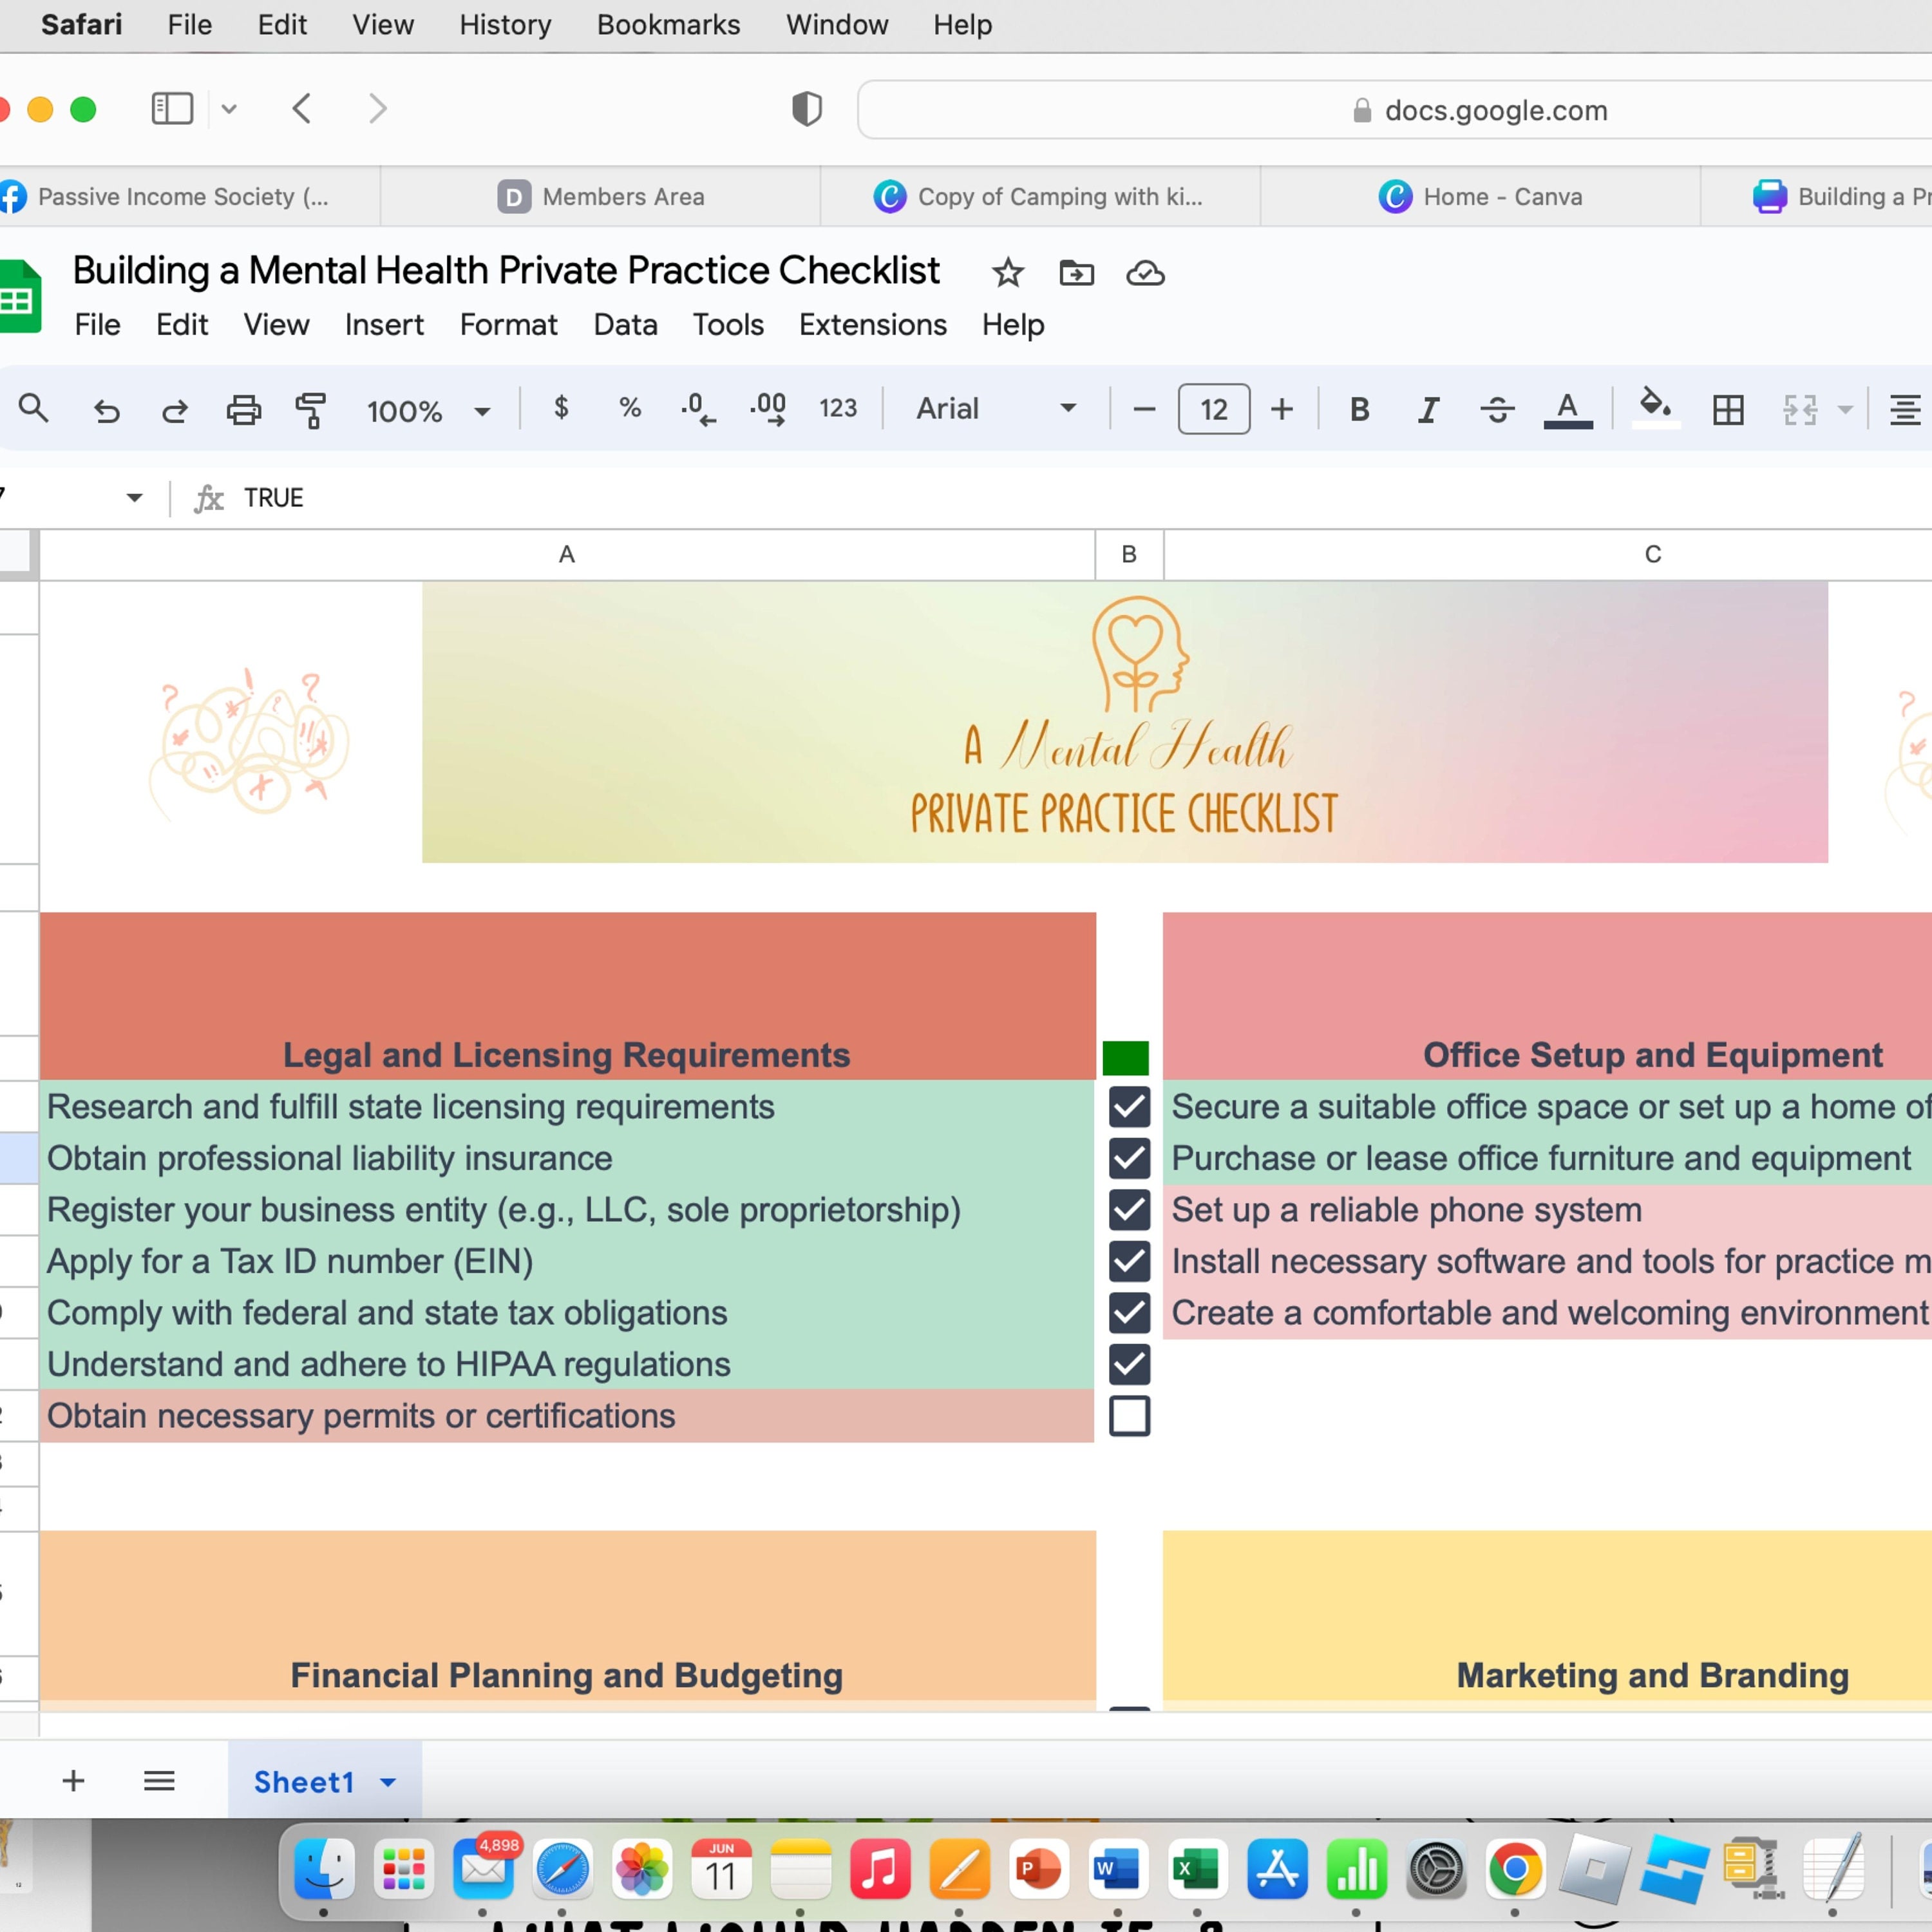Open the fill color picker
The height and width of the screenshot is (1932, 1932).
pos(1656,407)
